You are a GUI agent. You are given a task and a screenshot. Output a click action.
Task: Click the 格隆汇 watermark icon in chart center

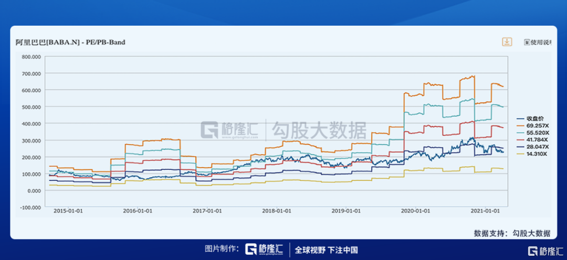click(211, 129)
